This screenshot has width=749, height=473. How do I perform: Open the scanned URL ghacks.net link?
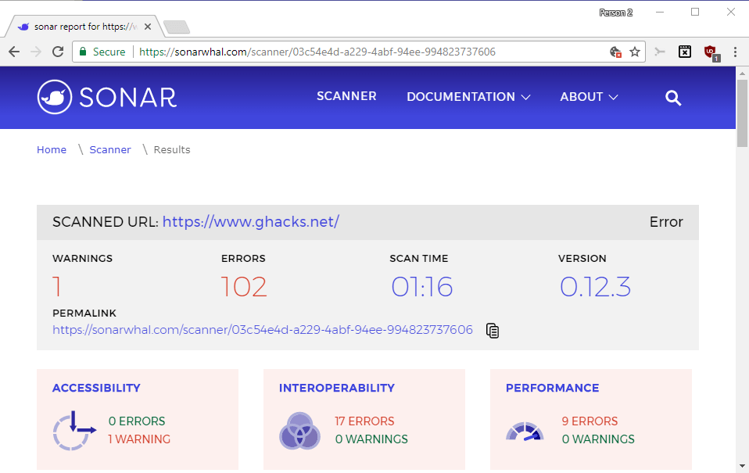[251, 222]
